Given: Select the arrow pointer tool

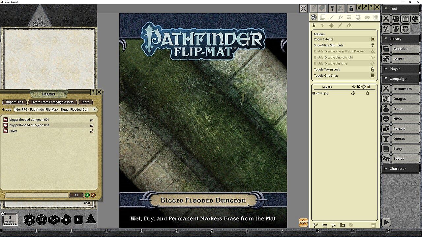Looking at the screenshot, I should tap(323, 25).
